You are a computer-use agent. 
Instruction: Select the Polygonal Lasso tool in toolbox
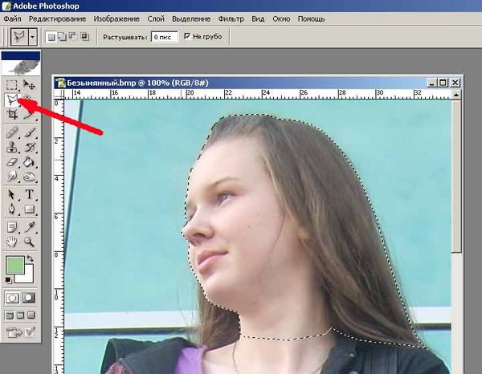point(12,100)
